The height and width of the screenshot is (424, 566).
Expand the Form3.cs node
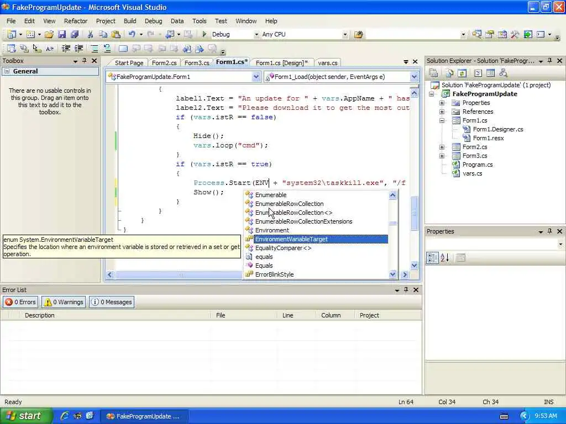[442, 156]
